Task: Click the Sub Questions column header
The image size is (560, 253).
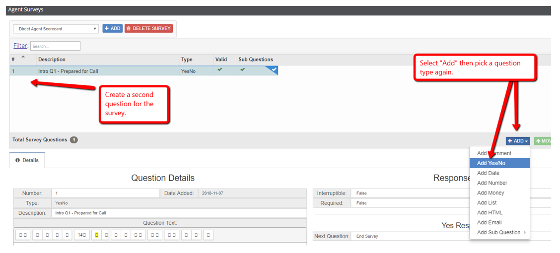Action: click(x=256, y=60)
